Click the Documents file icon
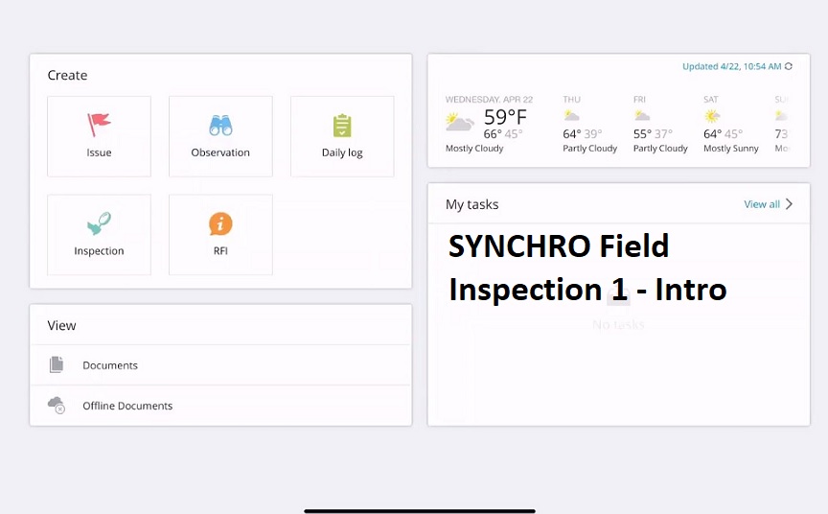828x514 pixels. click(x=57, y=364)
